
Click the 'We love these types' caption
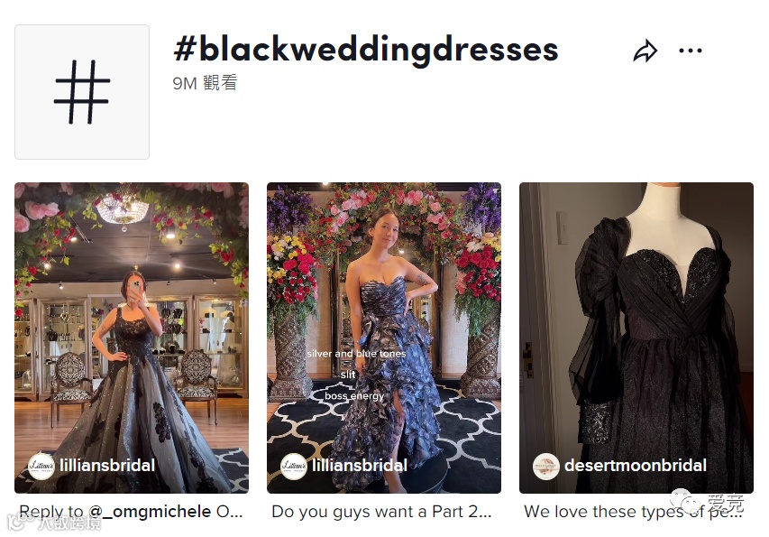tap(633, 512)
